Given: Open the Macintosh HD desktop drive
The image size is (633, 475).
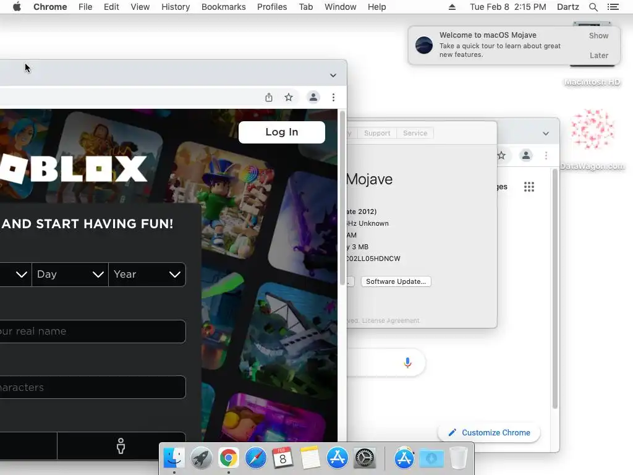Looking at the screenshot, I should pos(592,82).
